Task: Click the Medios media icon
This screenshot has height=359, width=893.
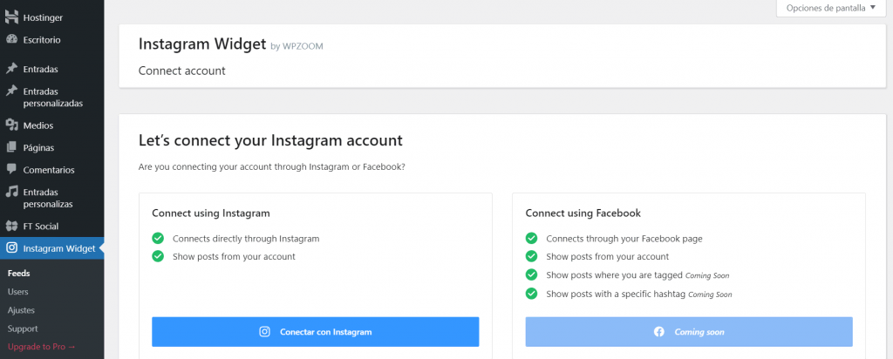Action: point(11,125)
